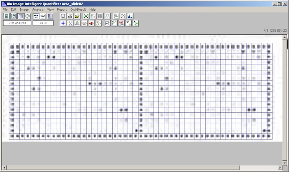
Task: Open the Help menu
Action: (92, 9)
